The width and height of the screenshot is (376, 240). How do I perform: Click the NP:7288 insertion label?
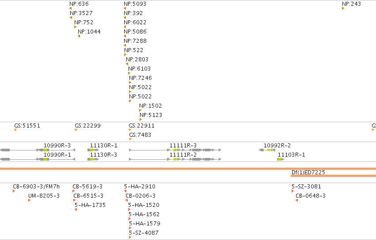tap(135, 41)
